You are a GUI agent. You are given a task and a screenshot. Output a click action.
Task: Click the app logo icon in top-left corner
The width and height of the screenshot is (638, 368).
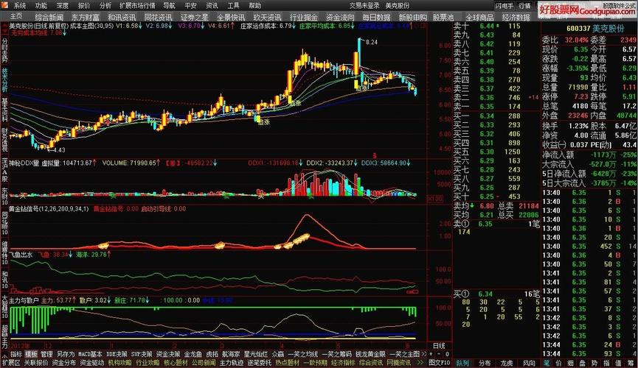tap(4, 5)
